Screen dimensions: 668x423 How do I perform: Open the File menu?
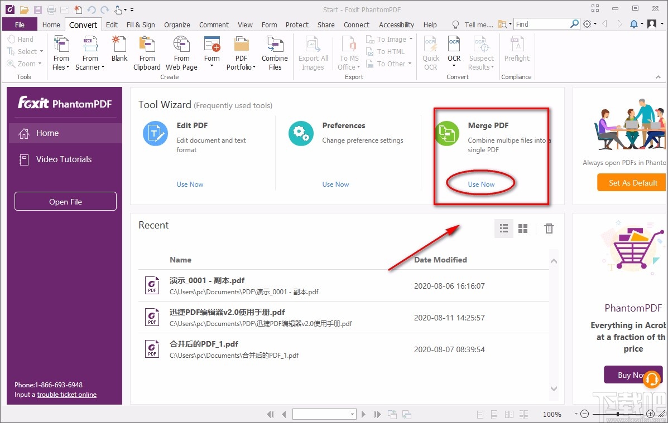[x=20, y=25]
